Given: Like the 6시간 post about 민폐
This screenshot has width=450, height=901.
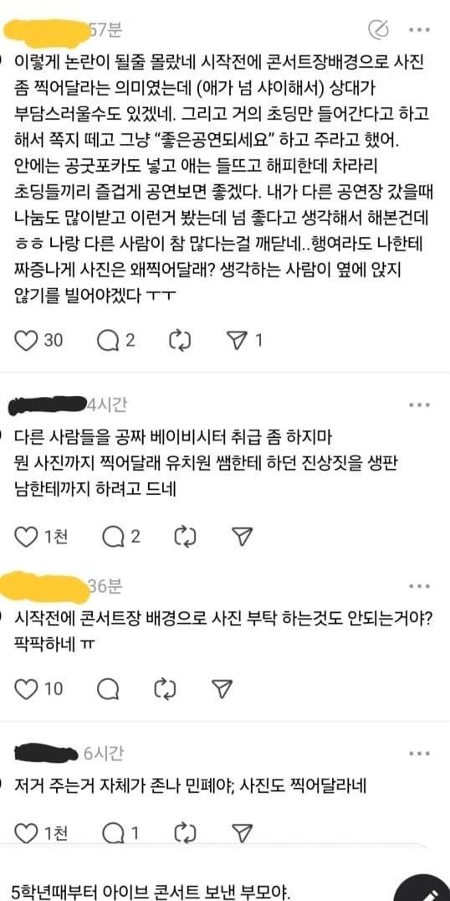Looking at the screenshot, I should (x=25, y=831).
